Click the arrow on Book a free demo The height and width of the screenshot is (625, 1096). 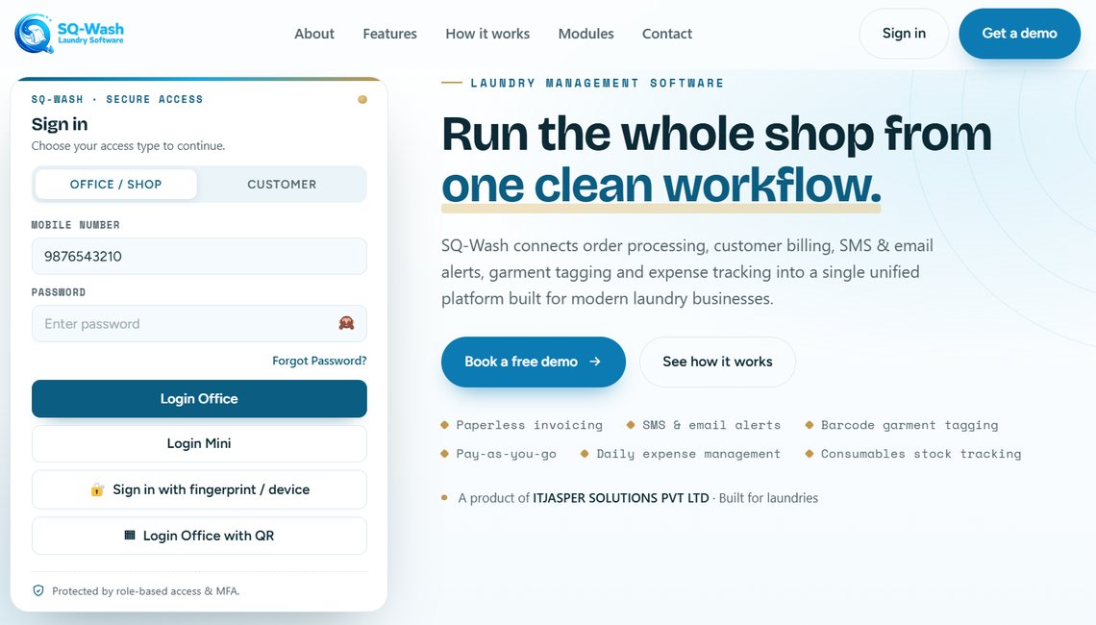[x=595, y=362]
